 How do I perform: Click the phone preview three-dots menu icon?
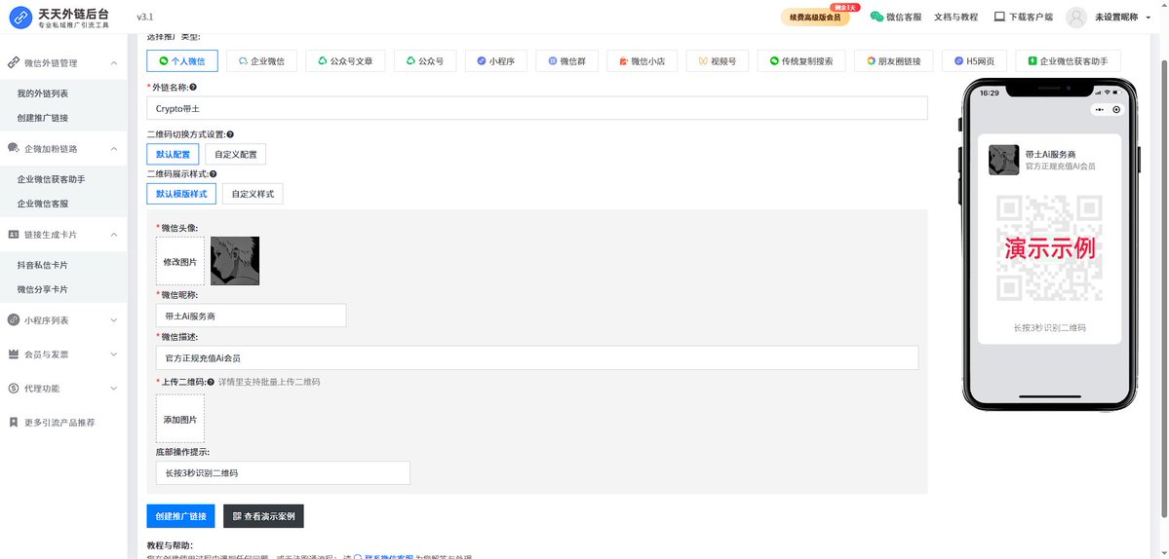point(1099,109)
